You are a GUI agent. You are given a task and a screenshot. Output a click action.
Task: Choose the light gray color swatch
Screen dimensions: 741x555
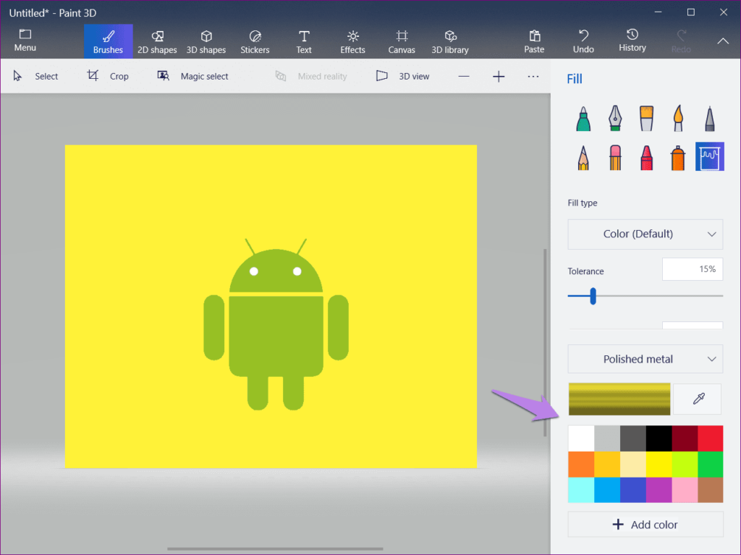pos(607,439)
